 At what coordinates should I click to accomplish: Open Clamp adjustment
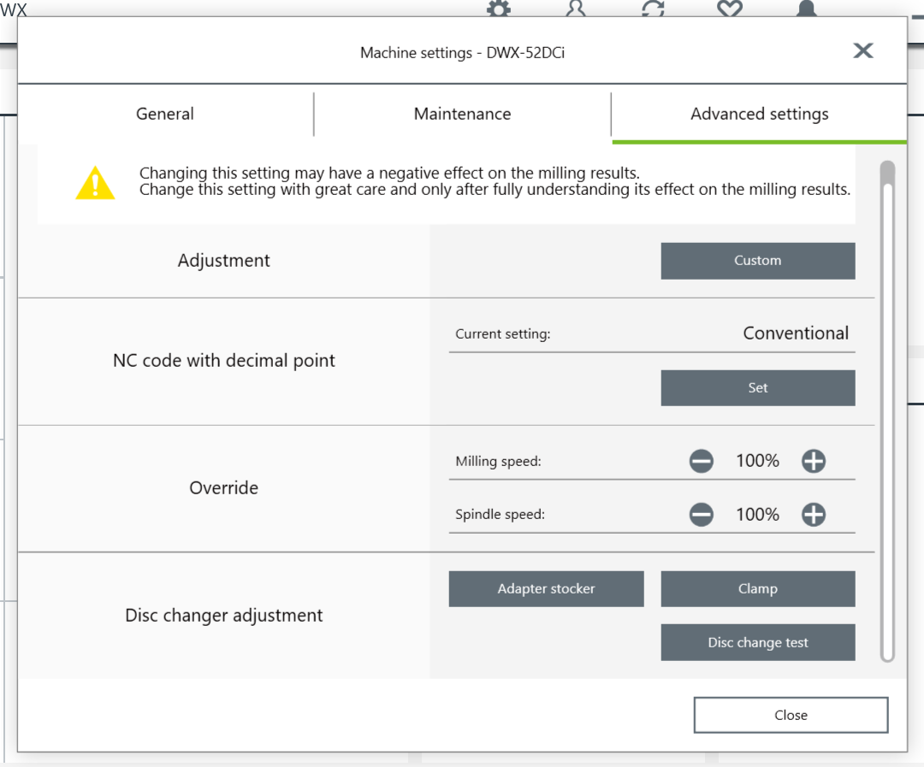[x=758, y=588]
